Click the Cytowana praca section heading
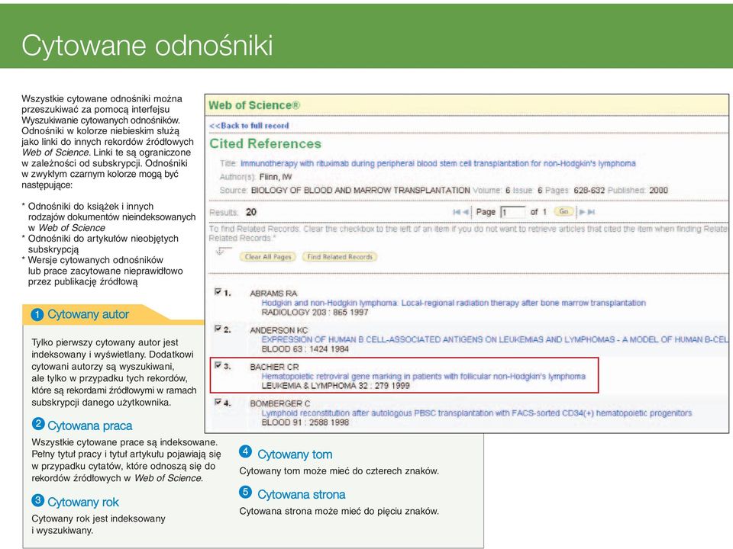 click(90, 425)
